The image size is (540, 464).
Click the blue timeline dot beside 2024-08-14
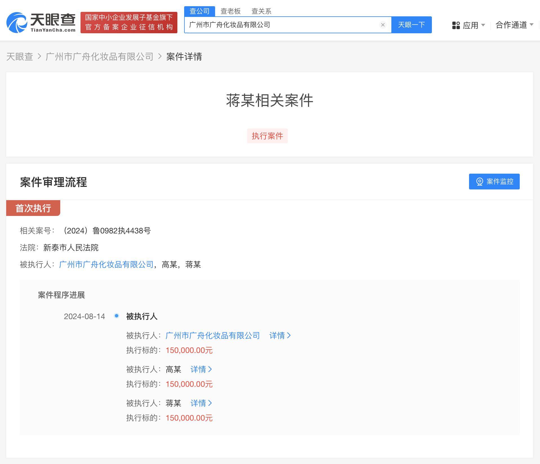pos(116,316)
